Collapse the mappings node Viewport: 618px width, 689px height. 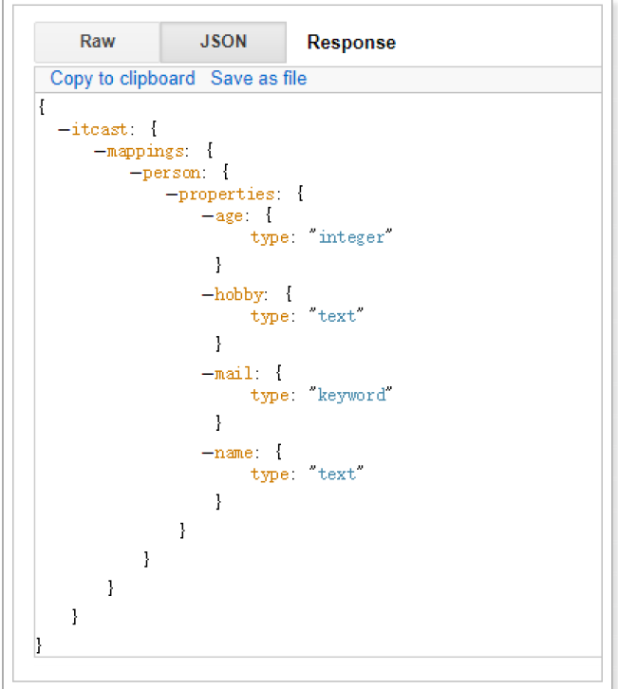coord(100,152)
